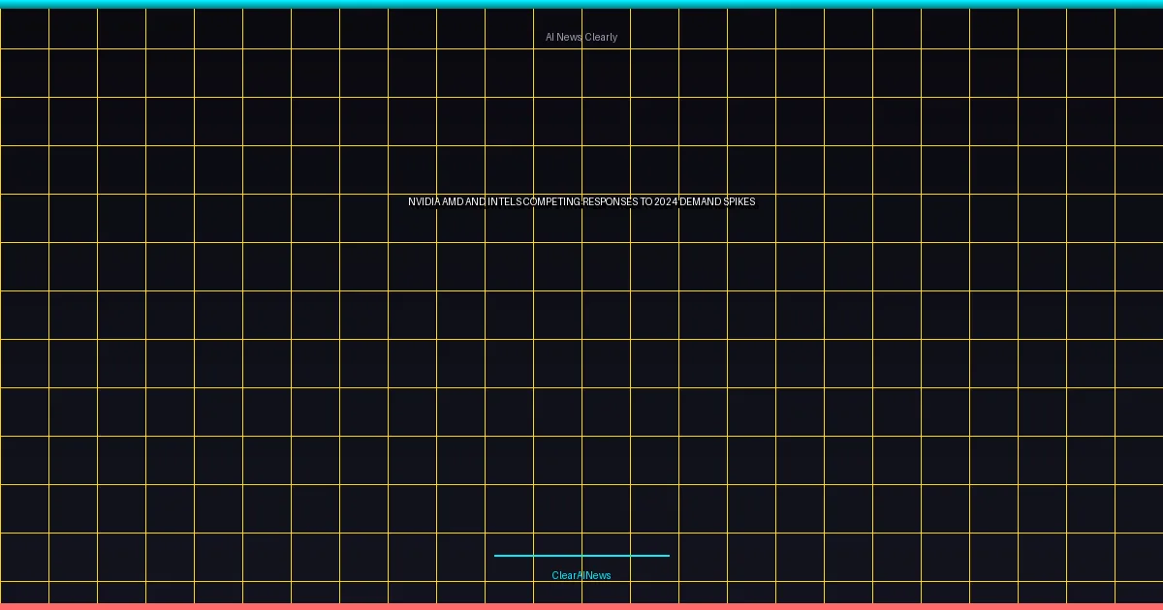Click the word 'News' in the top title
Viewport: 1163px width, 610px height.
(x=569, y=37)
